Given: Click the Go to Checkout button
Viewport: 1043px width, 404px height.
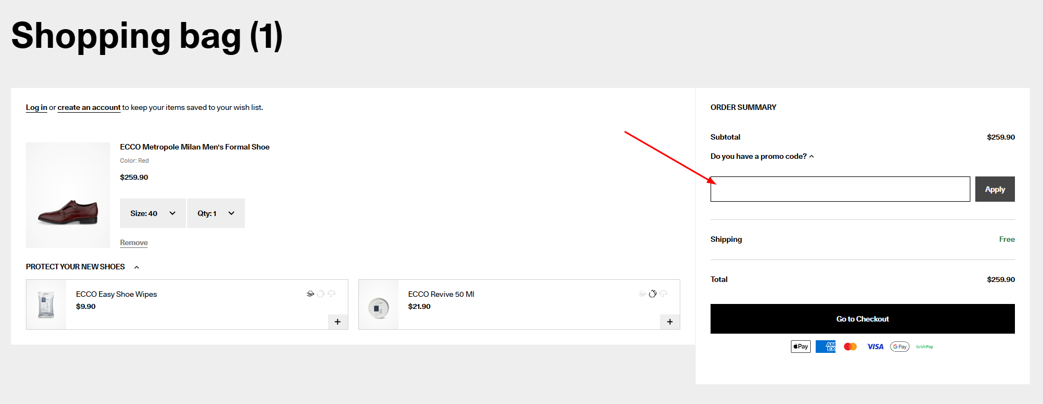Looking at the screenshot, I should 862,319.
